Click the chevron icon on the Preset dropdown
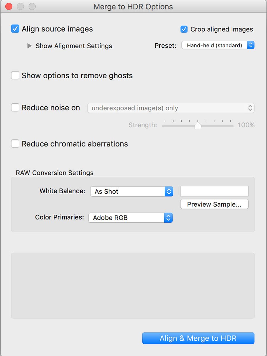The height and width of the screenshot is (356, 267). pos(251,45)
